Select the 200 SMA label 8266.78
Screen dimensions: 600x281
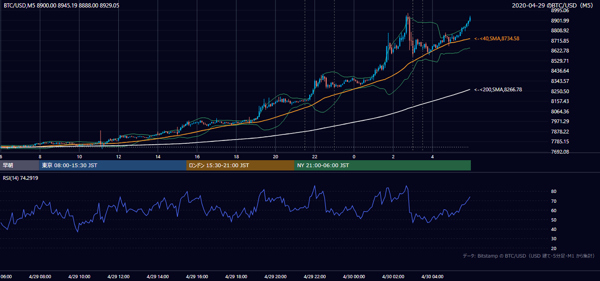click(x=499, y=89)
